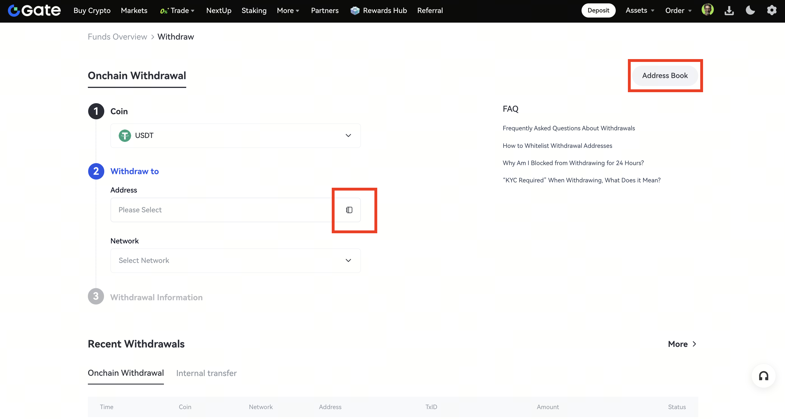The width and height of the screenshot is (785, 419).
Task: Click the Gate logo icon
Action: [14, 11]
